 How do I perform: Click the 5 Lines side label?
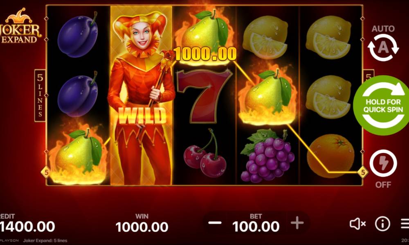coord(40,95)
